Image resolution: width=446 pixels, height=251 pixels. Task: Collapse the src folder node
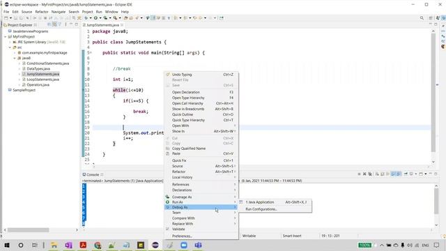(10, 47)
